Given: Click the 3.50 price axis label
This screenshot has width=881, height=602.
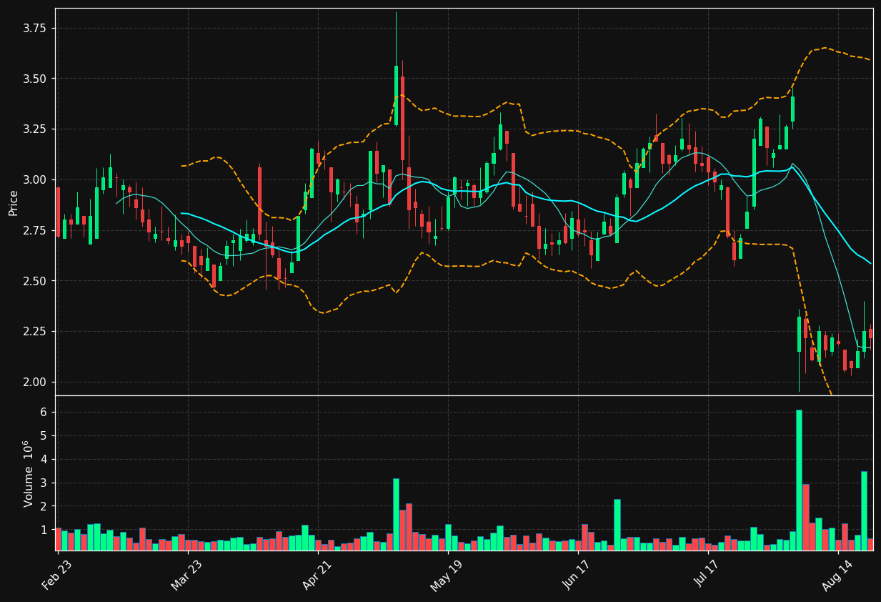Looking at the screenshot, I should 34,79.
